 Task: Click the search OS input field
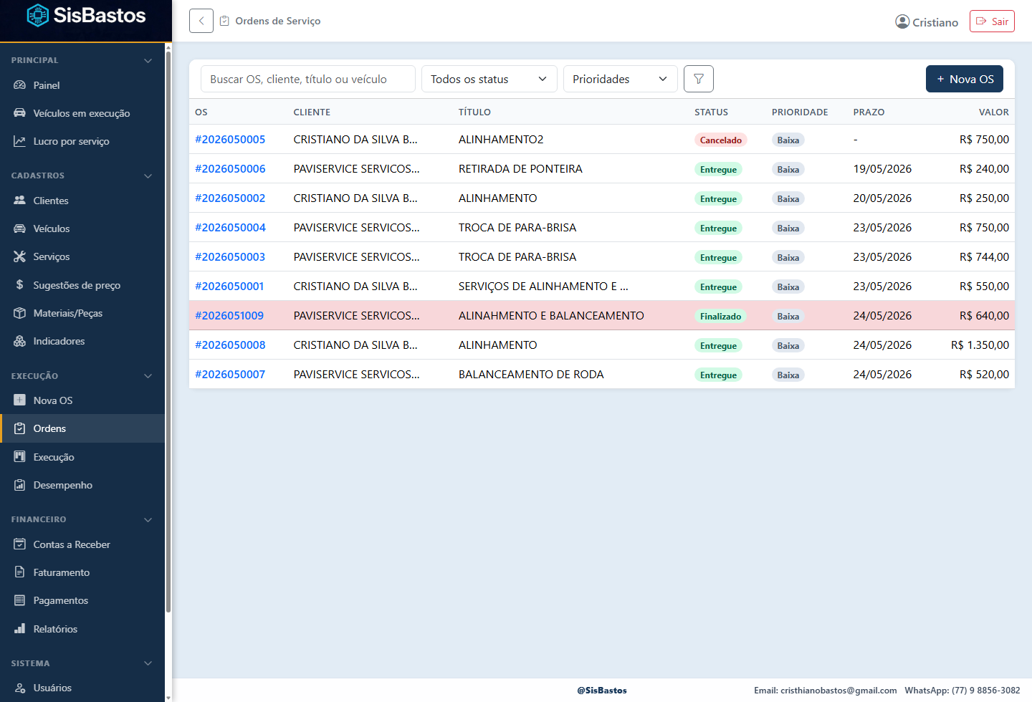coord(308,79)
